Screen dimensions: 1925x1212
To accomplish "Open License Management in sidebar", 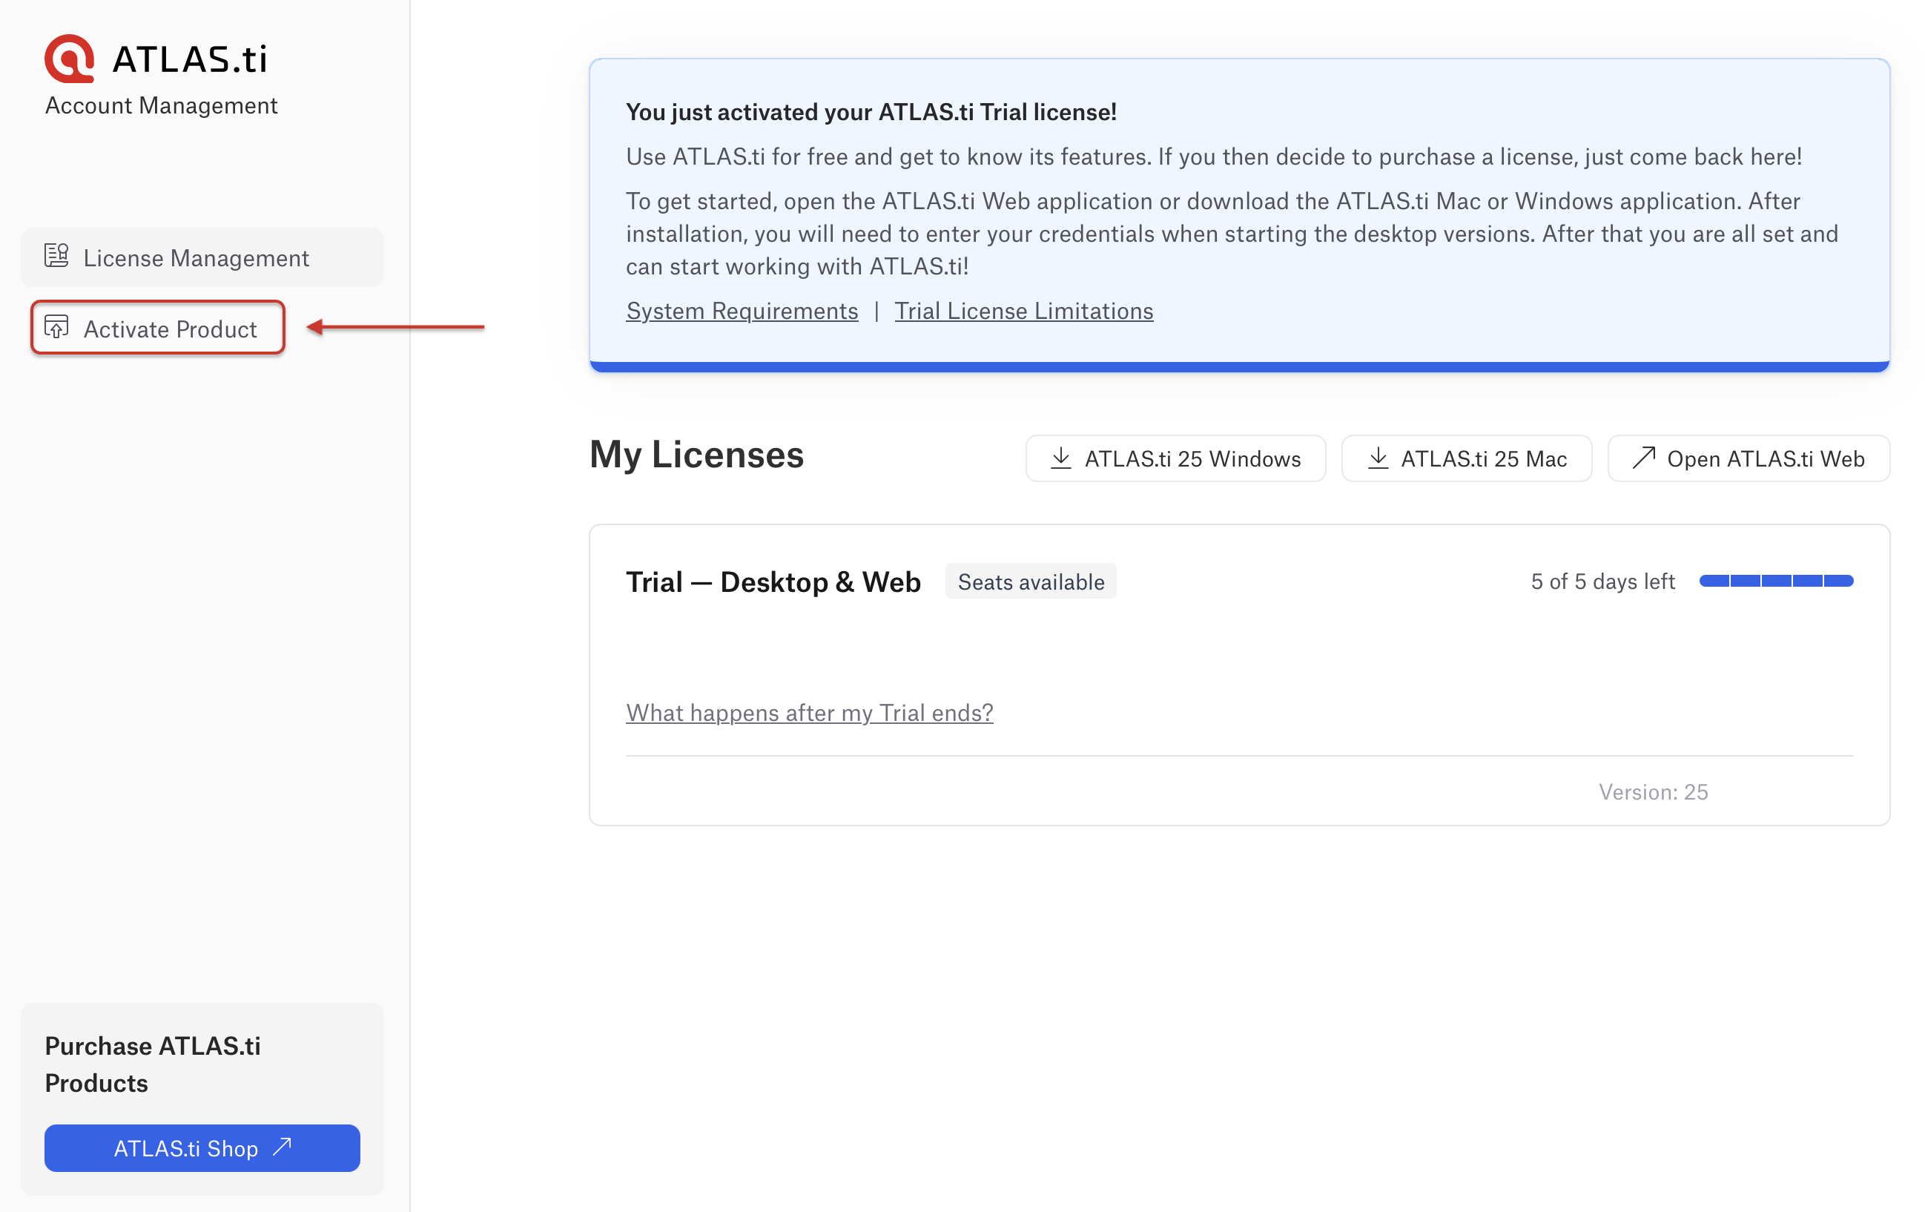I will 196,258.
